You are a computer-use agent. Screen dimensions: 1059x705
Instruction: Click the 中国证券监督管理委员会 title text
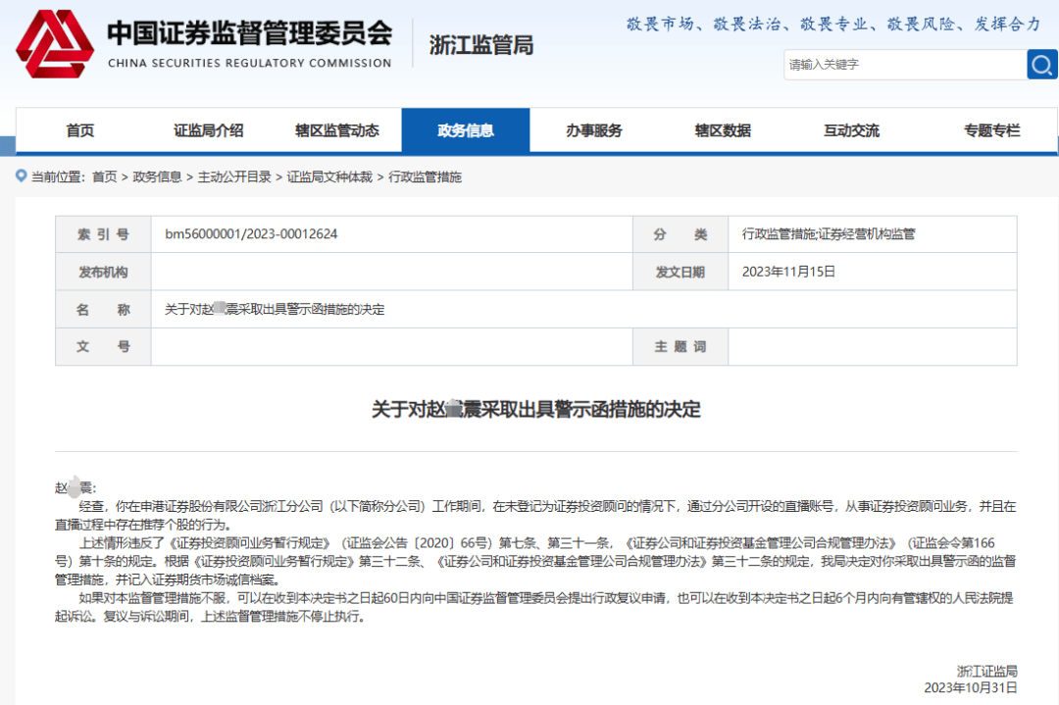[249, 33]
